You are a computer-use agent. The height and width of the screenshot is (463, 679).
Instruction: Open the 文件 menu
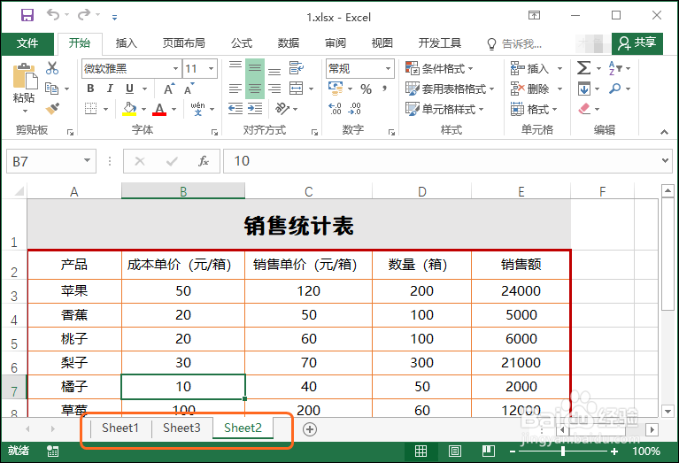(x=27, y=43)
